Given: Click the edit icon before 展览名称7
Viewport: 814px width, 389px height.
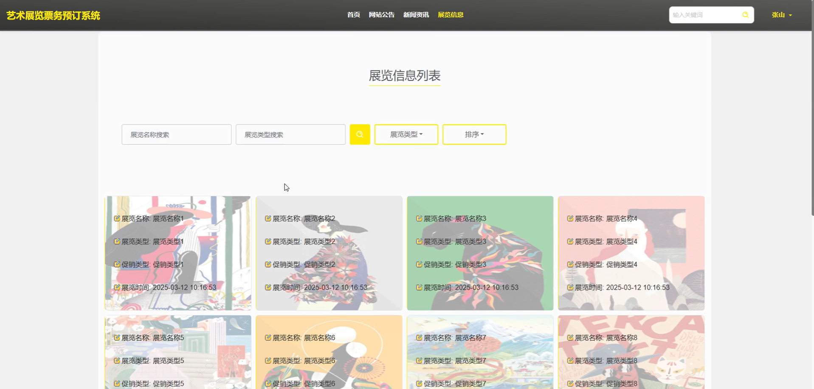Looking at the screenshot, I should (419, 338).
